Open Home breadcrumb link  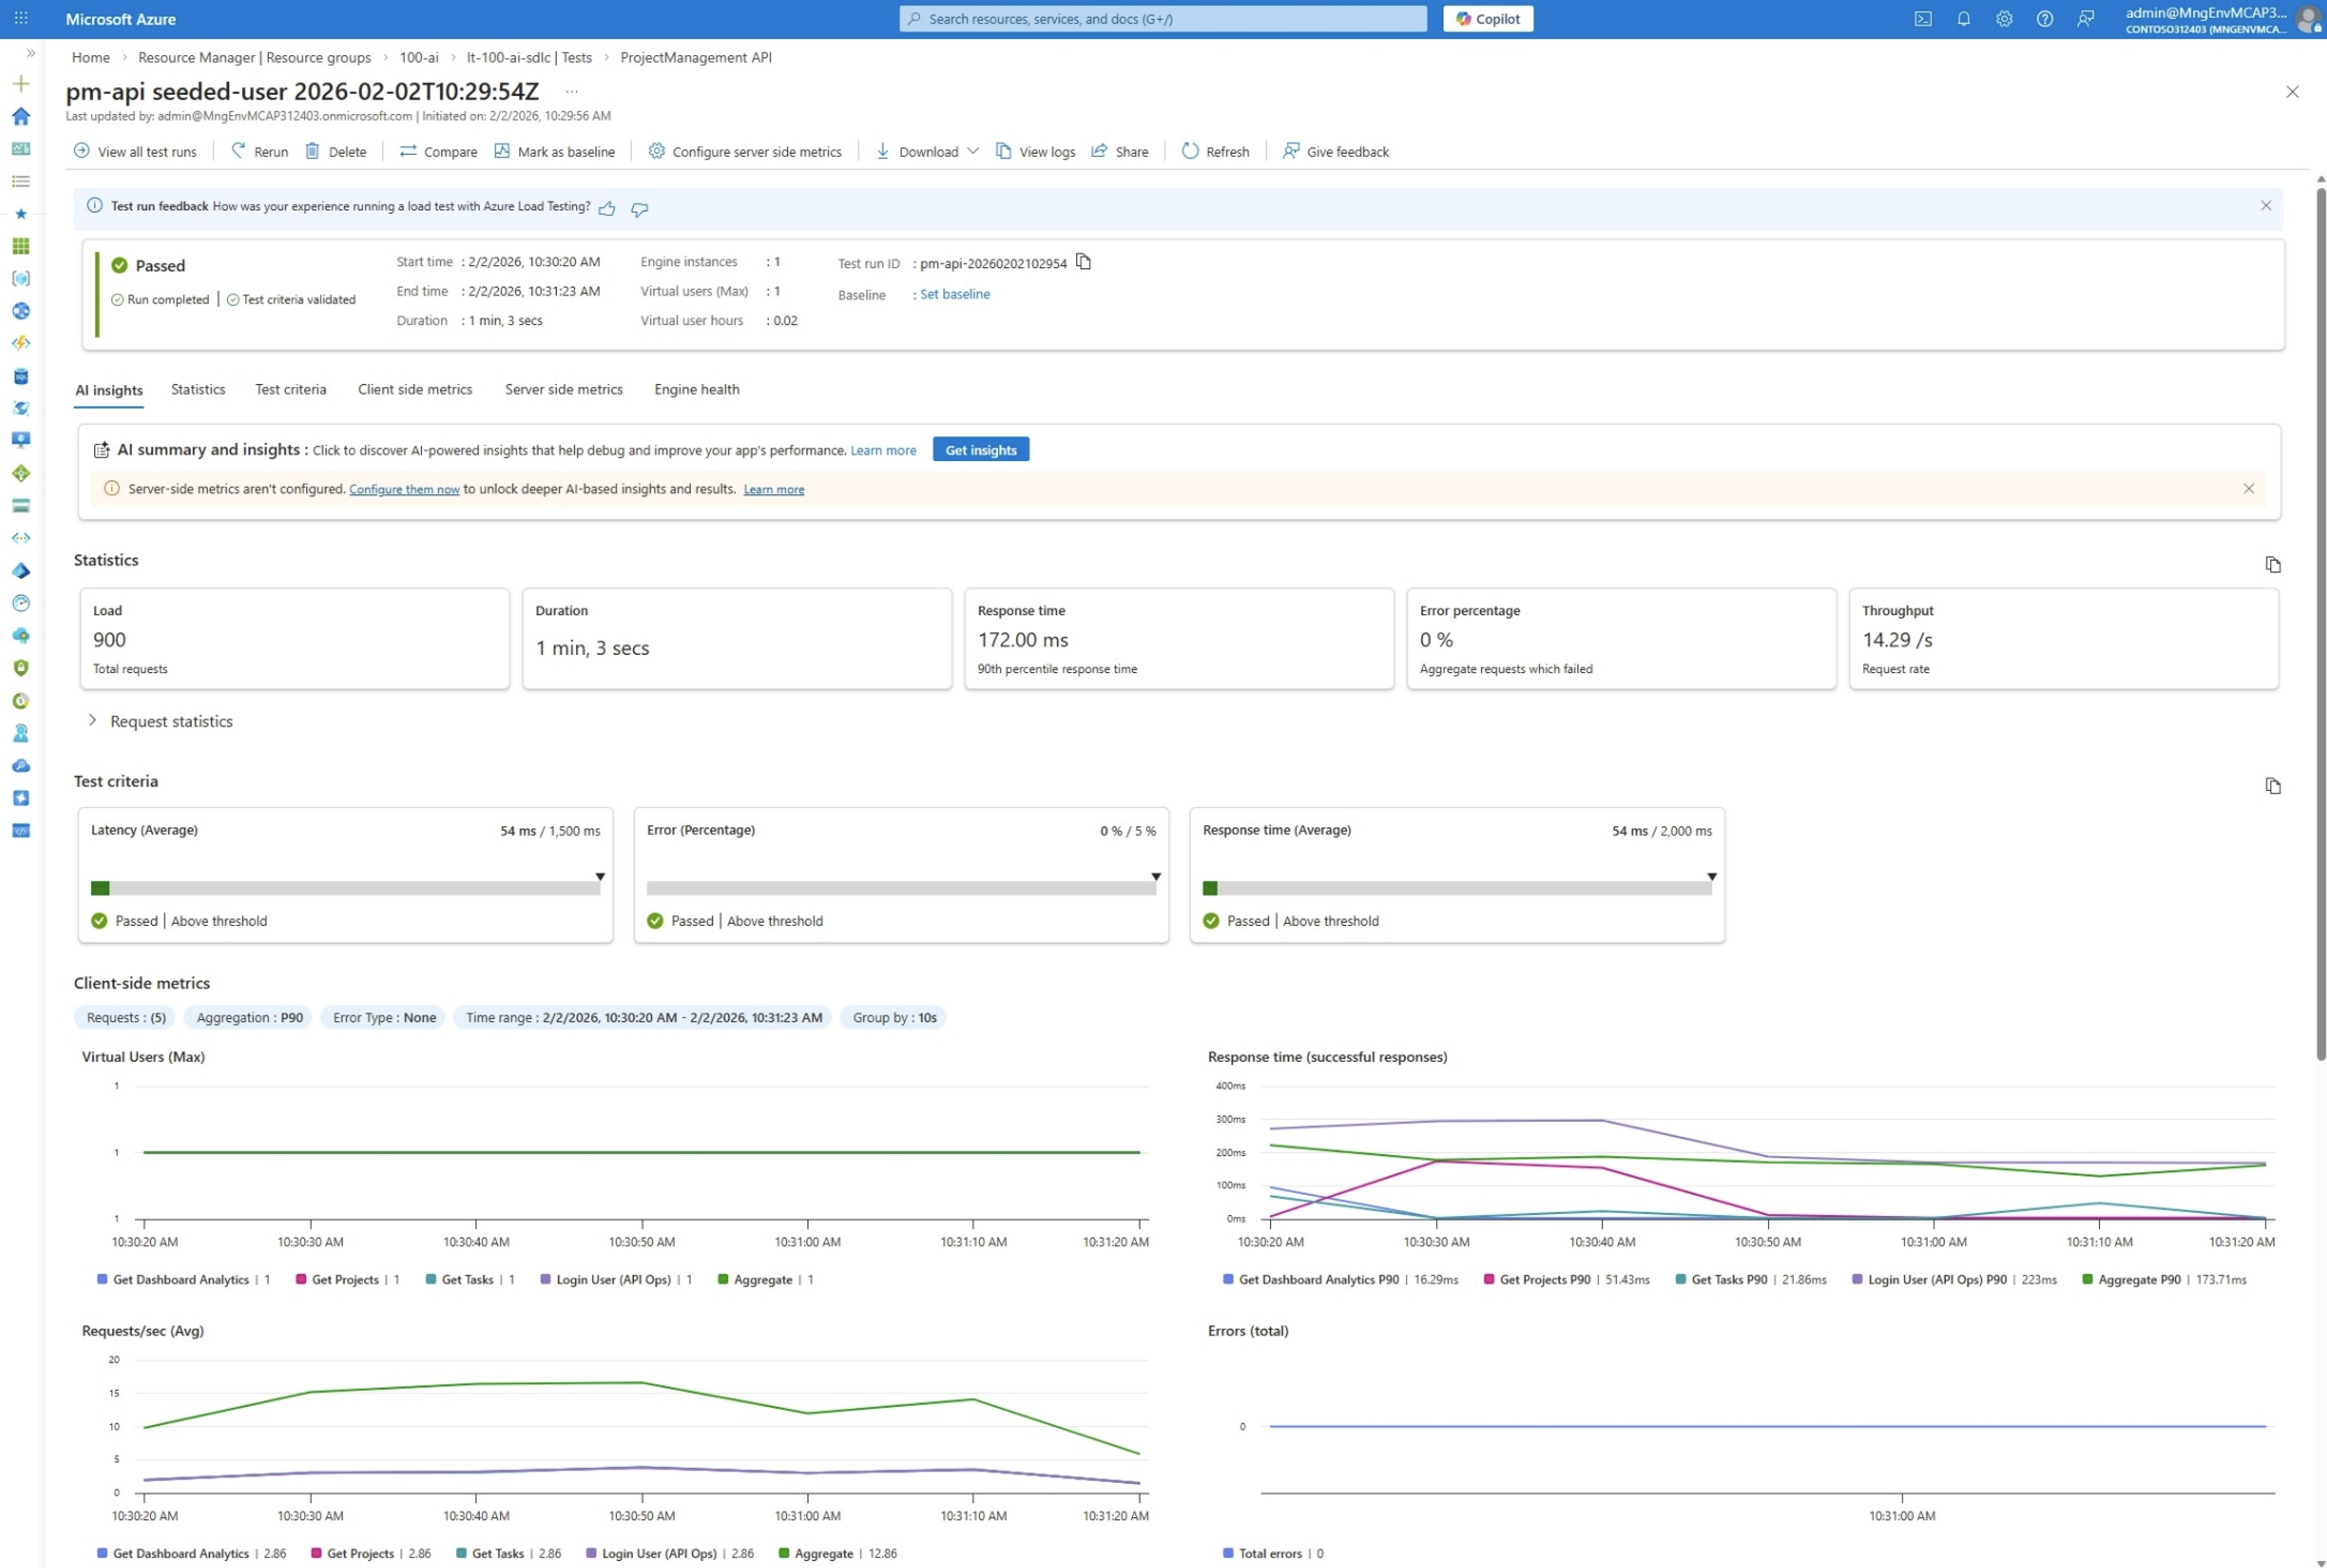(x=91, y=57)
